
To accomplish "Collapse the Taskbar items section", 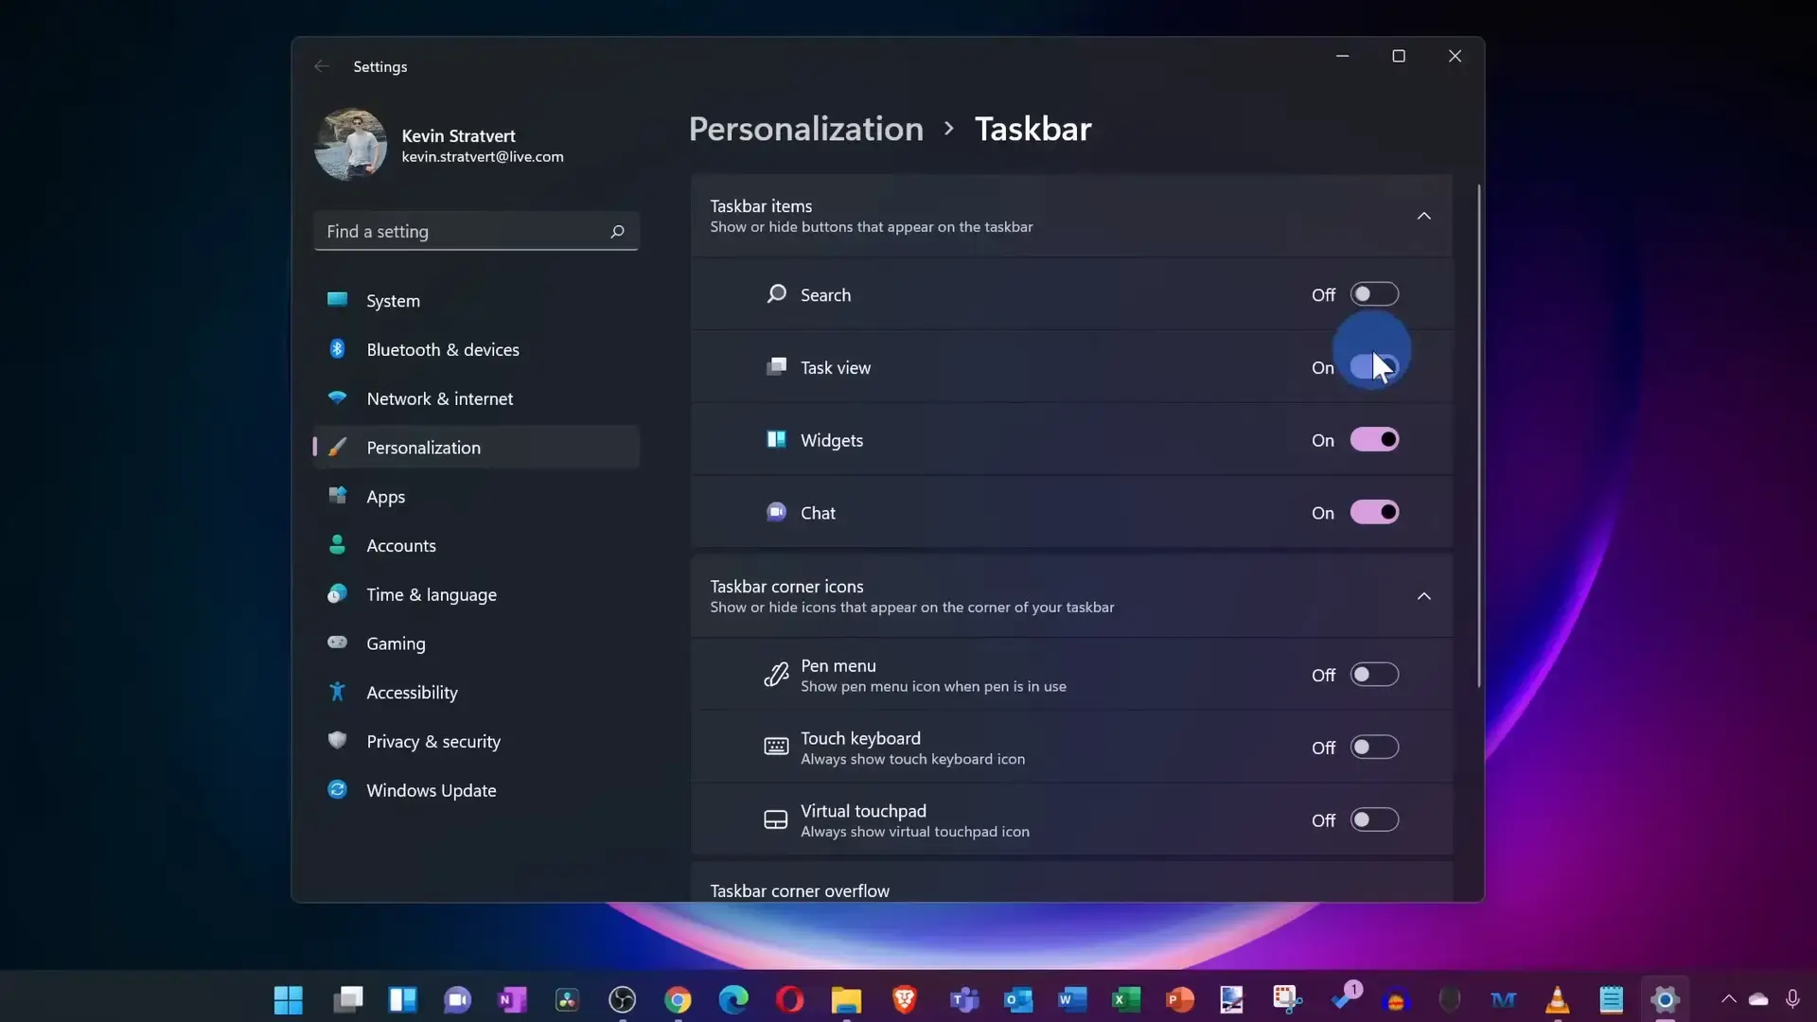I will (x=1423, y=216).
